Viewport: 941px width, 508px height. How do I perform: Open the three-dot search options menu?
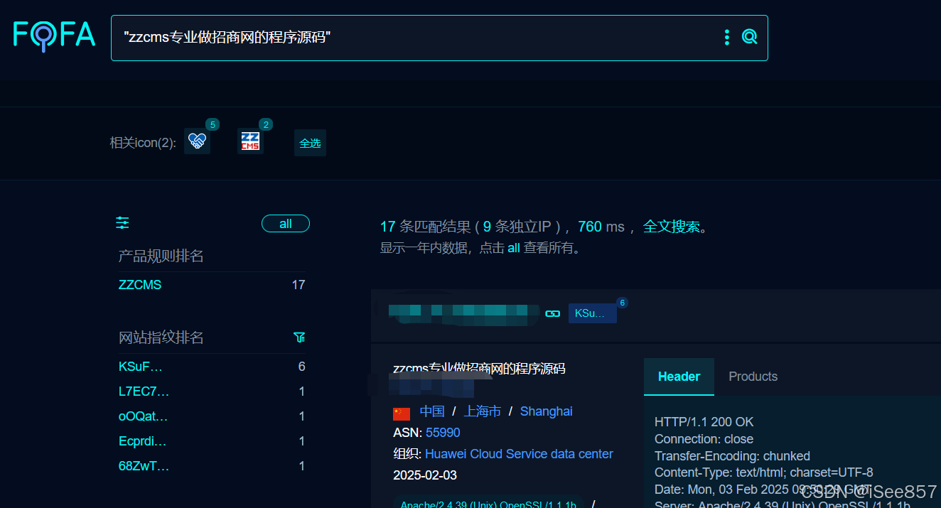[726, 38]
